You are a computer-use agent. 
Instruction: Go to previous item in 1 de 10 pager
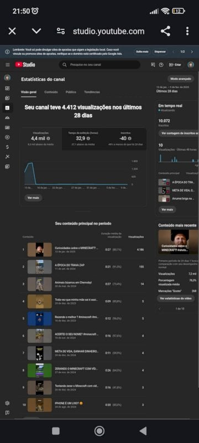point(160,309)
